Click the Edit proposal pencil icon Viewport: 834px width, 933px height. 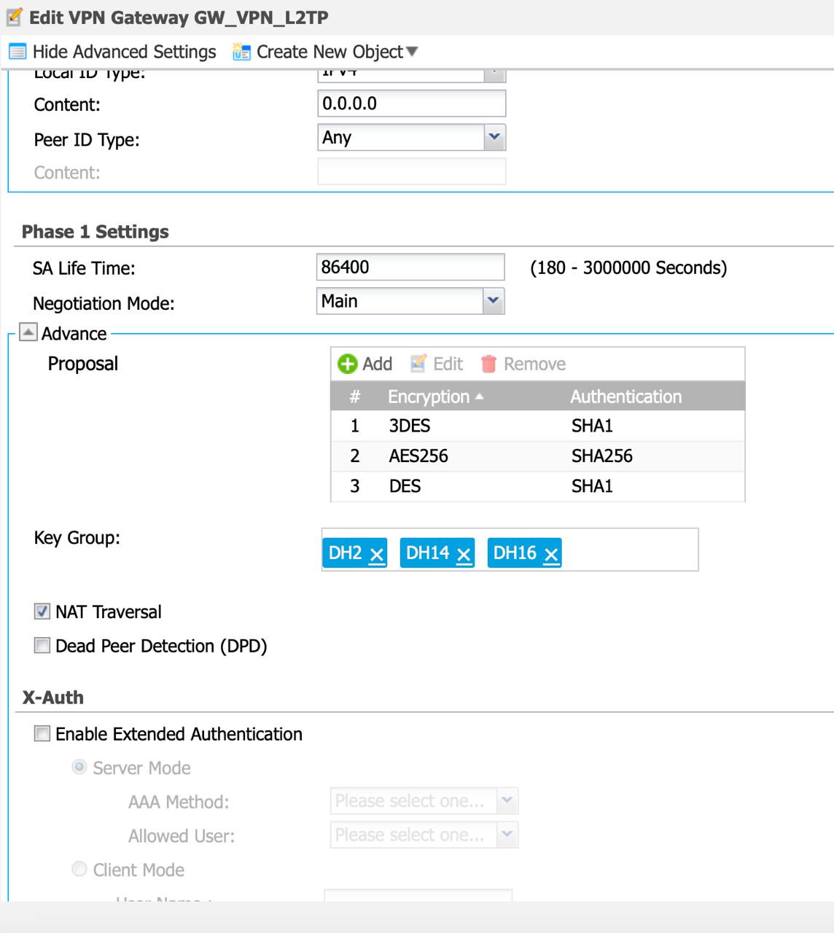418,364
